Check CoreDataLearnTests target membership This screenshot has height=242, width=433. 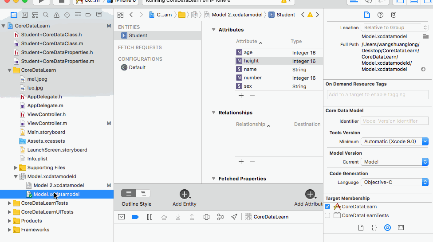click(x=327, y=215)
